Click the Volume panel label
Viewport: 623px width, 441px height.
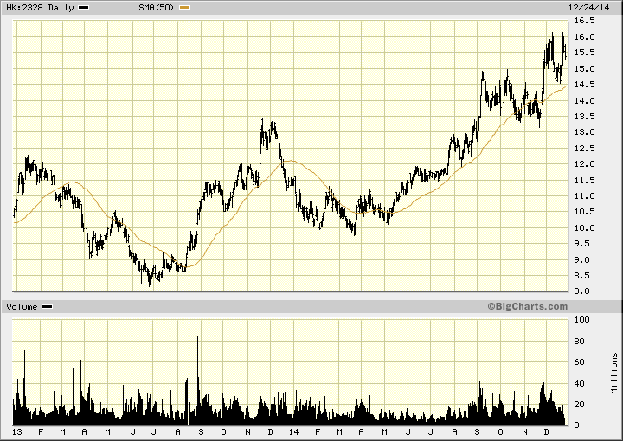22,306
